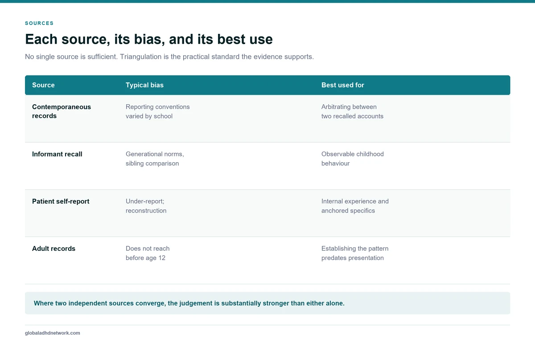Select the 'Adult records' row label
The width and height of the screenshot is (535, 348).
click(53, 249)
